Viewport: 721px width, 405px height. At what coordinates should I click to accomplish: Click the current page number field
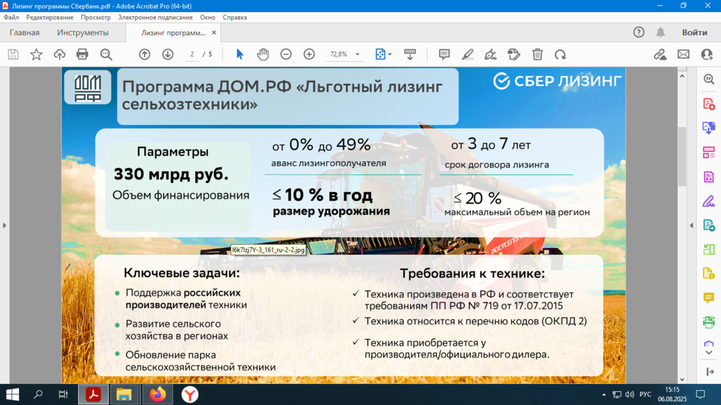(x=192, y=54)
